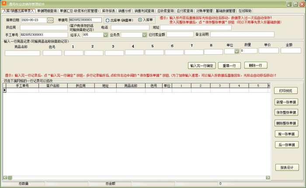Image resolution: width=306 pixels, height=188 pixels.
Task: Click the grid row selector arrow
Action: (x=4, y=90)
